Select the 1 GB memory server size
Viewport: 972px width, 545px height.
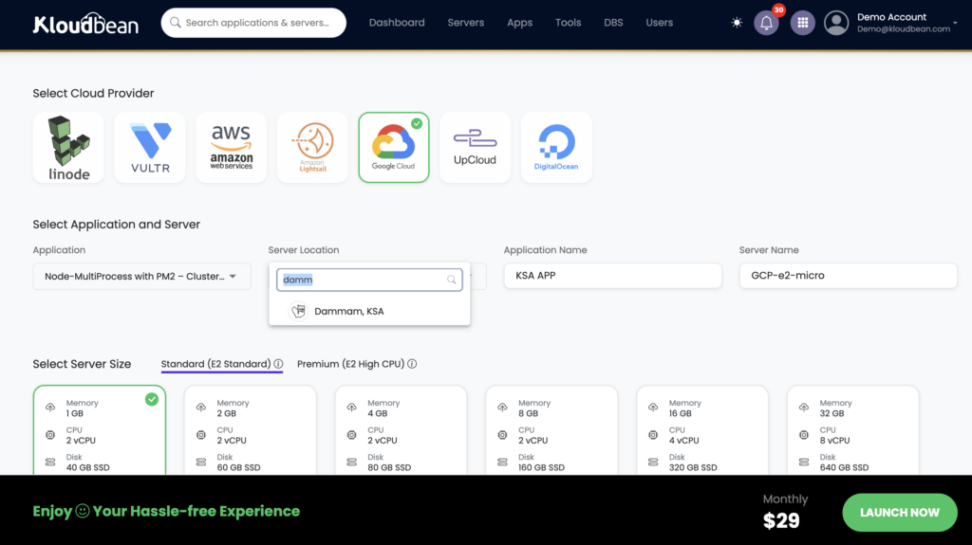[x=100, y=430]
